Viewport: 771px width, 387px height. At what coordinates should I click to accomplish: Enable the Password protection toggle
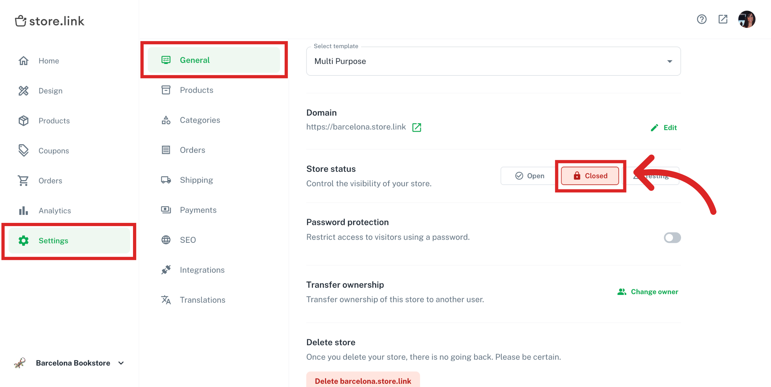tap(672, 238)
